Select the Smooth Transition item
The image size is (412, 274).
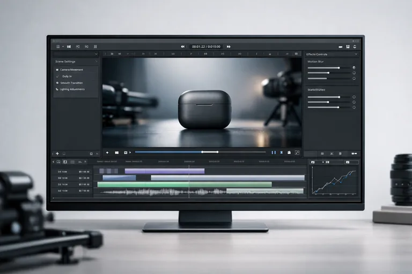[x=72, y=83]
